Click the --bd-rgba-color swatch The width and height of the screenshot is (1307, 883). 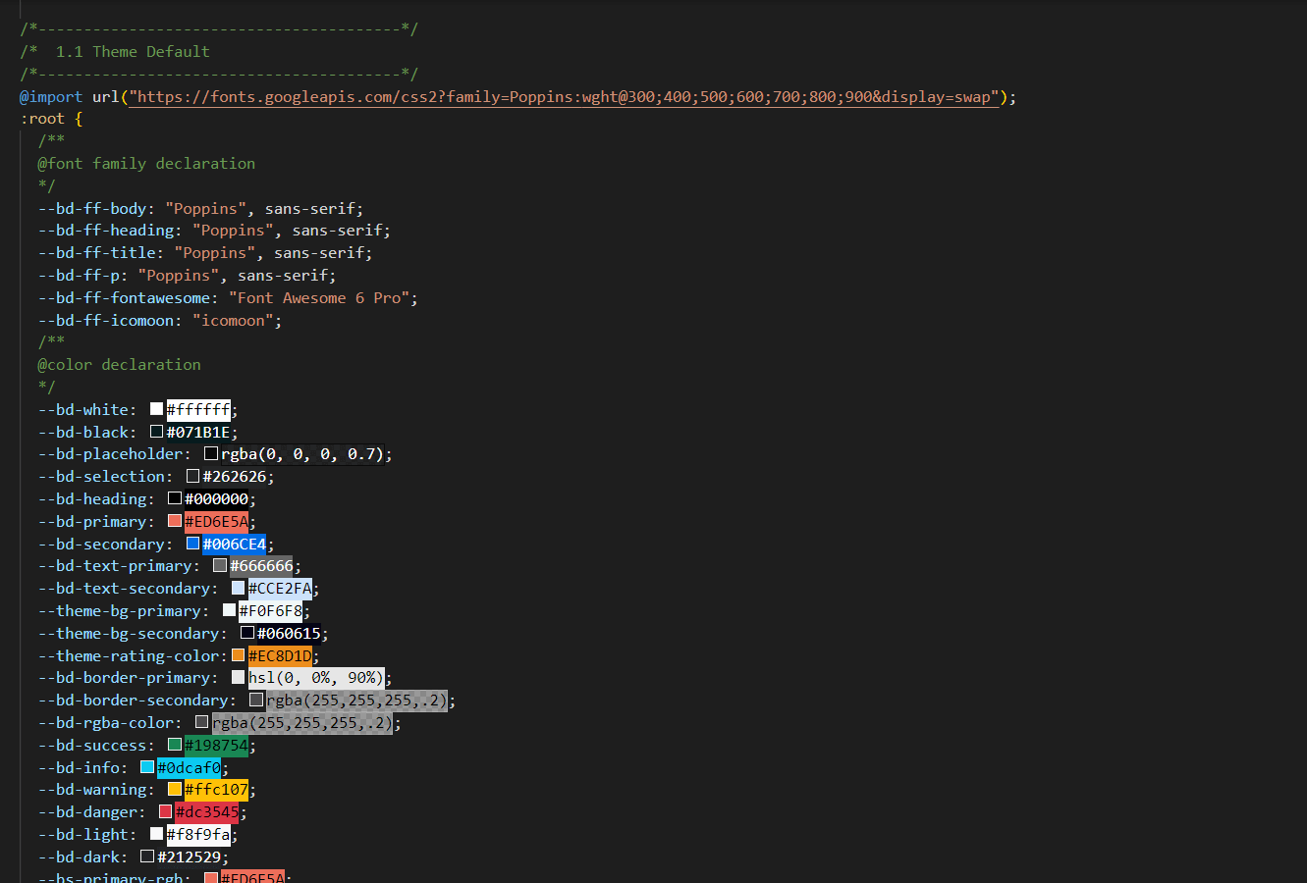(202, 722)
